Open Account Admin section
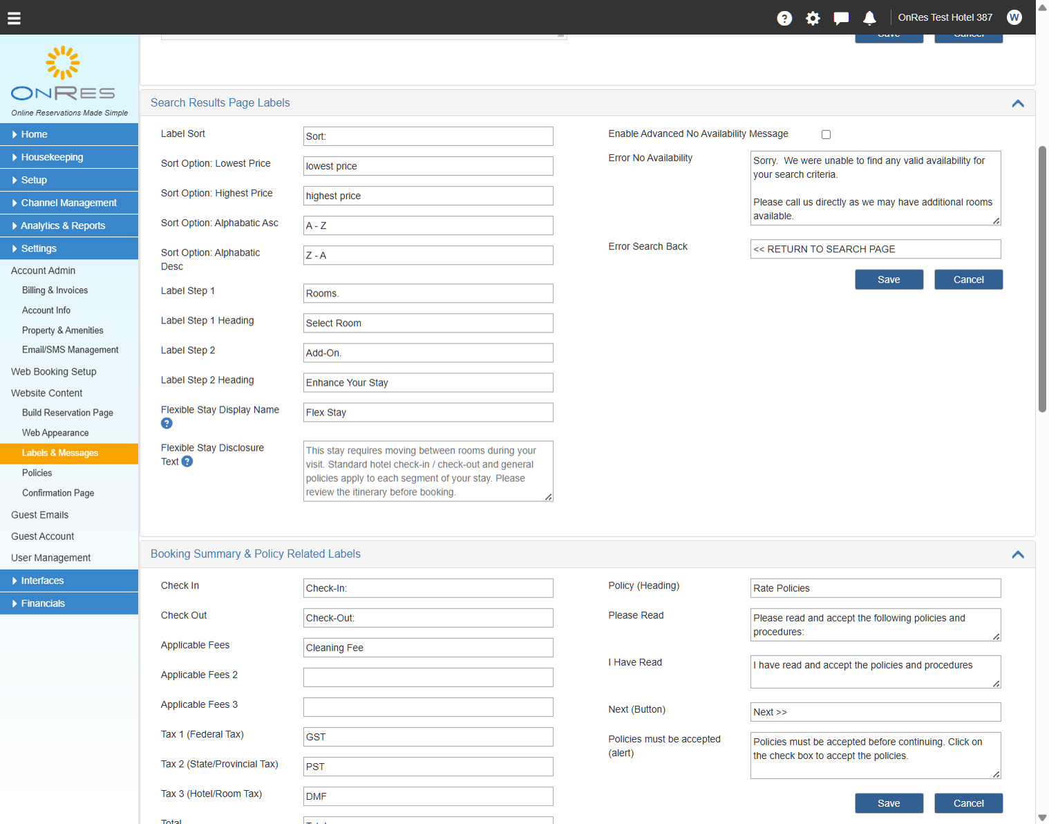Viewport: 1049px width, 824px height. 44,270
